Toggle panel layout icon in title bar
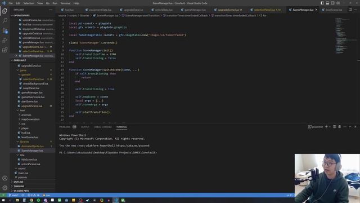This screenshot has height=203, width=360. click(x=327, y=3)
